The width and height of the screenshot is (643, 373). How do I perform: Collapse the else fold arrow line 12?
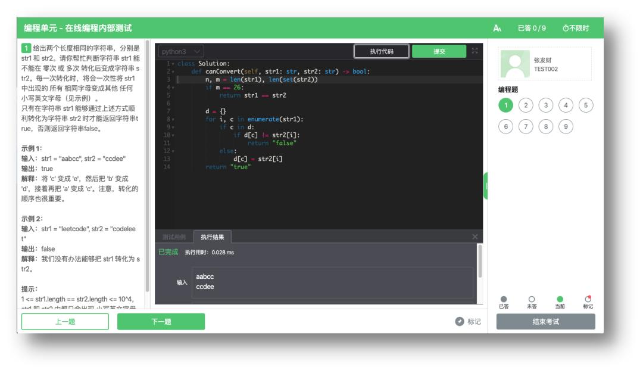173,151
